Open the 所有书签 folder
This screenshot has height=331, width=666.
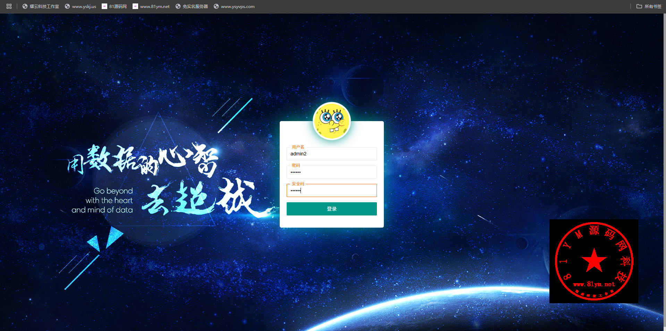tap(649, 6)
